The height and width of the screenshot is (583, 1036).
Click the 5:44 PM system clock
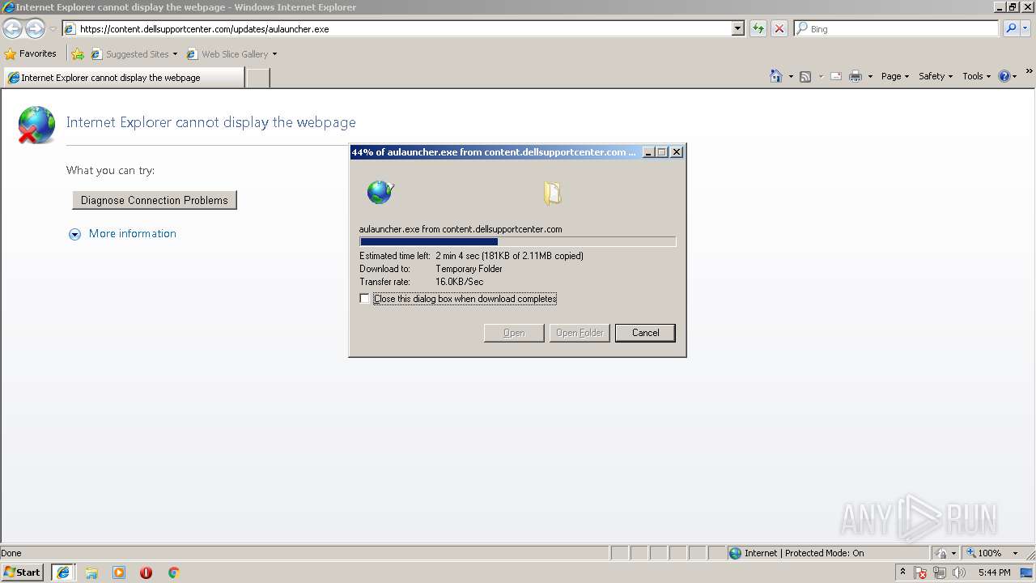(994, 572)
